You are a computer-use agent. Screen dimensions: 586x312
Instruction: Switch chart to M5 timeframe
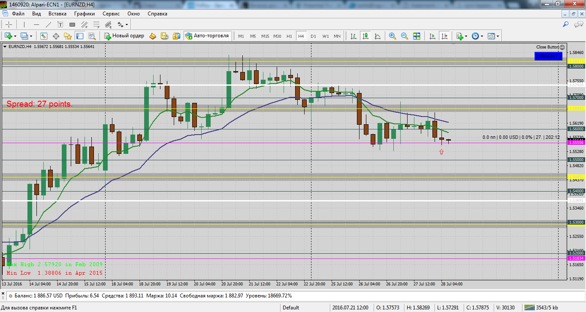pos(253,36)
